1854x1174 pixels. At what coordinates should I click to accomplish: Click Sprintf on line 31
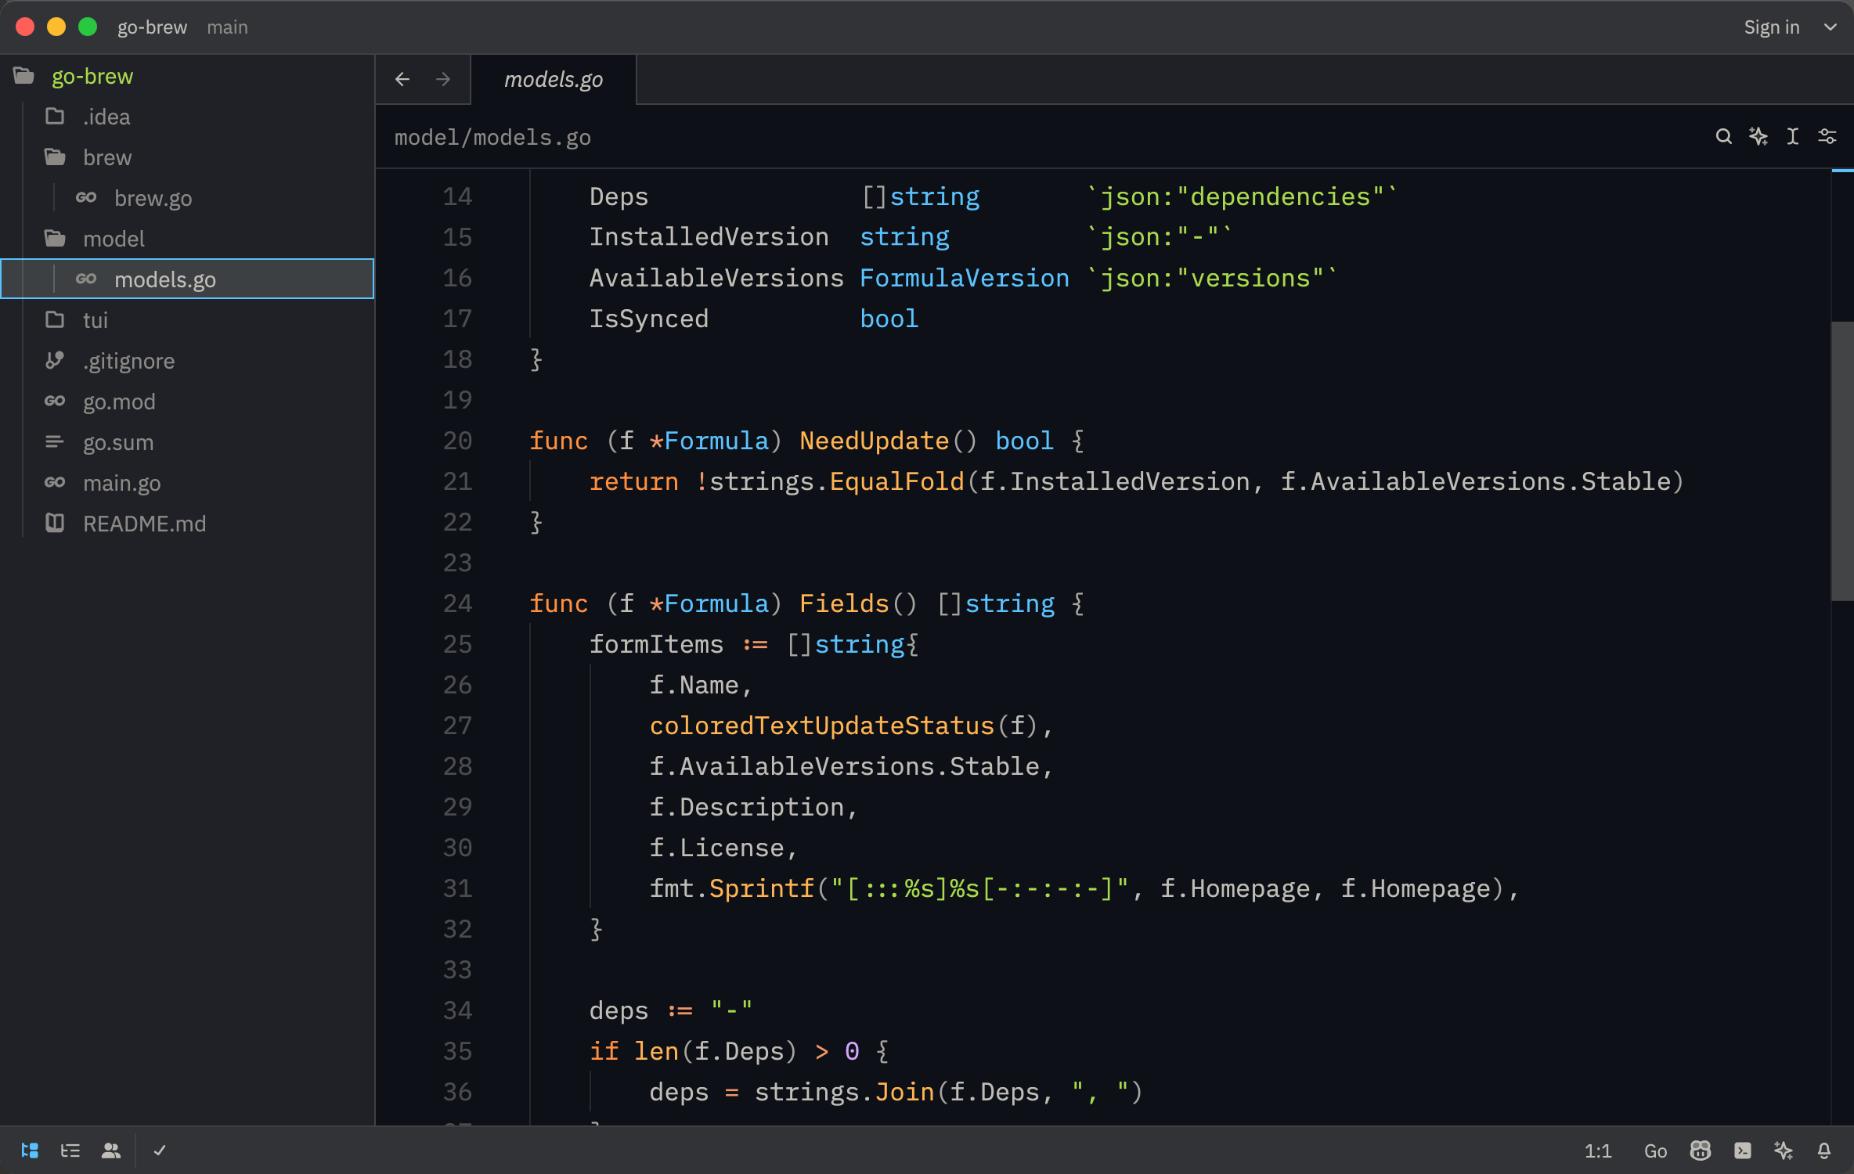762,888
